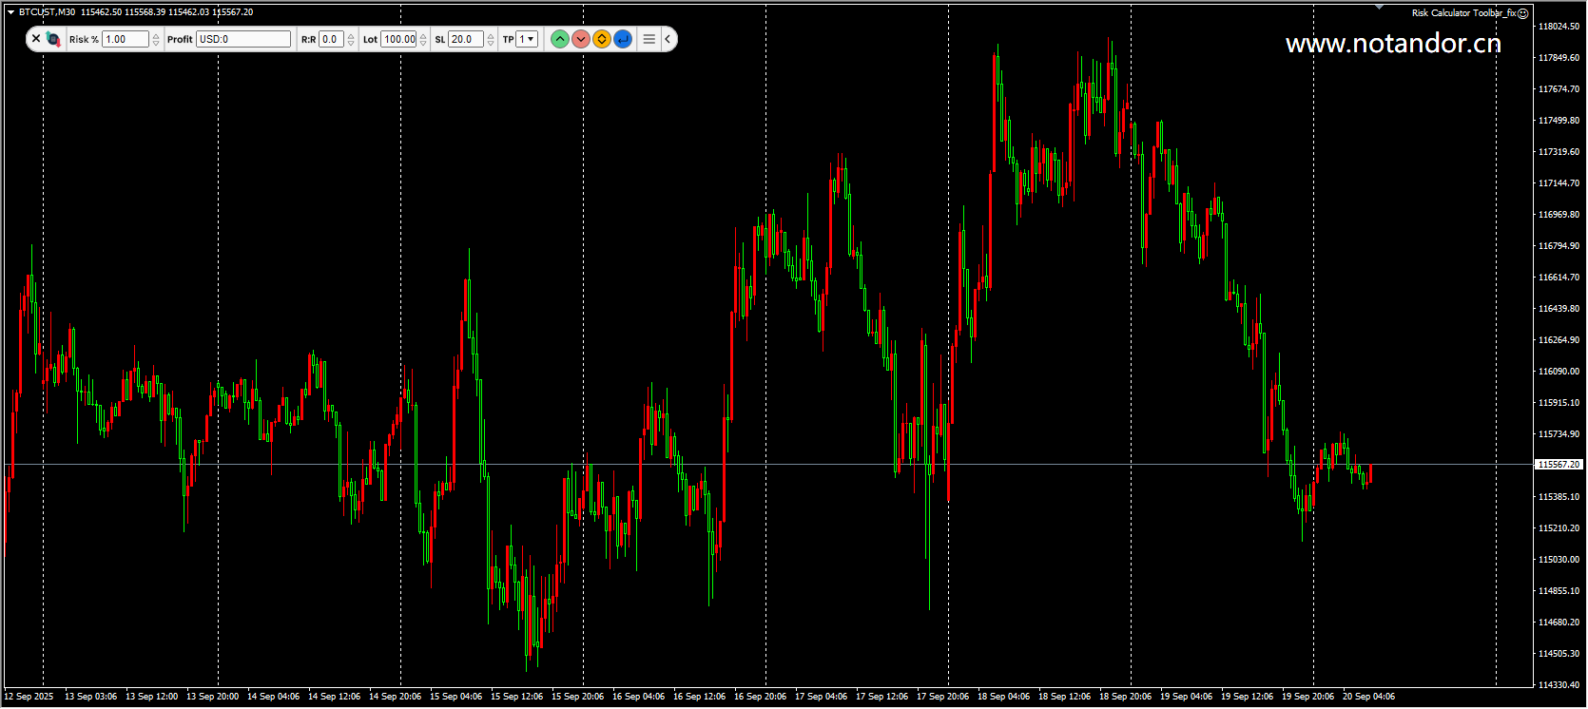Expand the BTCUST chart title arrow
This screenshot has width=1588, height=709.
point(10,12)
